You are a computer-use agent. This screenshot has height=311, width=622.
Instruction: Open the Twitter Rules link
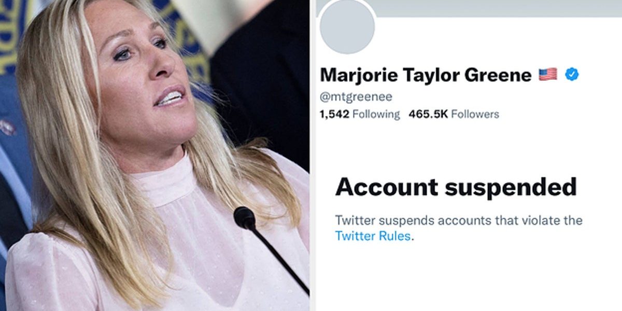(373, 236)
